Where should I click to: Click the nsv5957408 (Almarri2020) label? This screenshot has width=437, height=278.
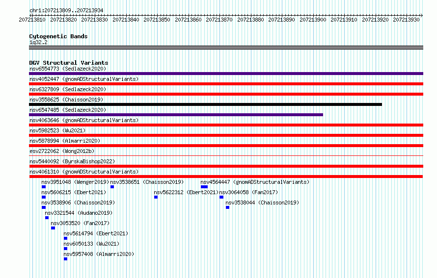pos(99,254)
